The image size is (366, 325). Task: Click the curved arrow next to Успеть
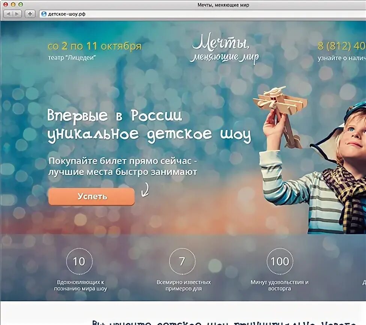pos(145,190)
